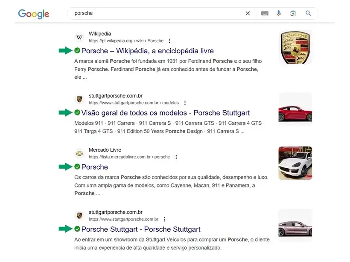The width and height of the screenshot is (350, 262).
Task: Open the Porsche crest thumbnail
Action: coord(295,47)
